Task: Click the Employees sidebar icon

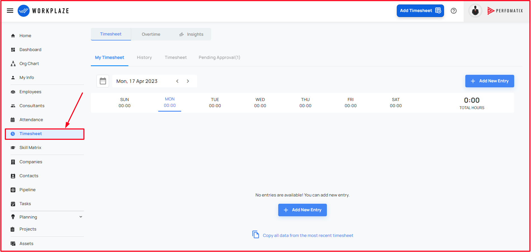Action: tap(13, 92)
